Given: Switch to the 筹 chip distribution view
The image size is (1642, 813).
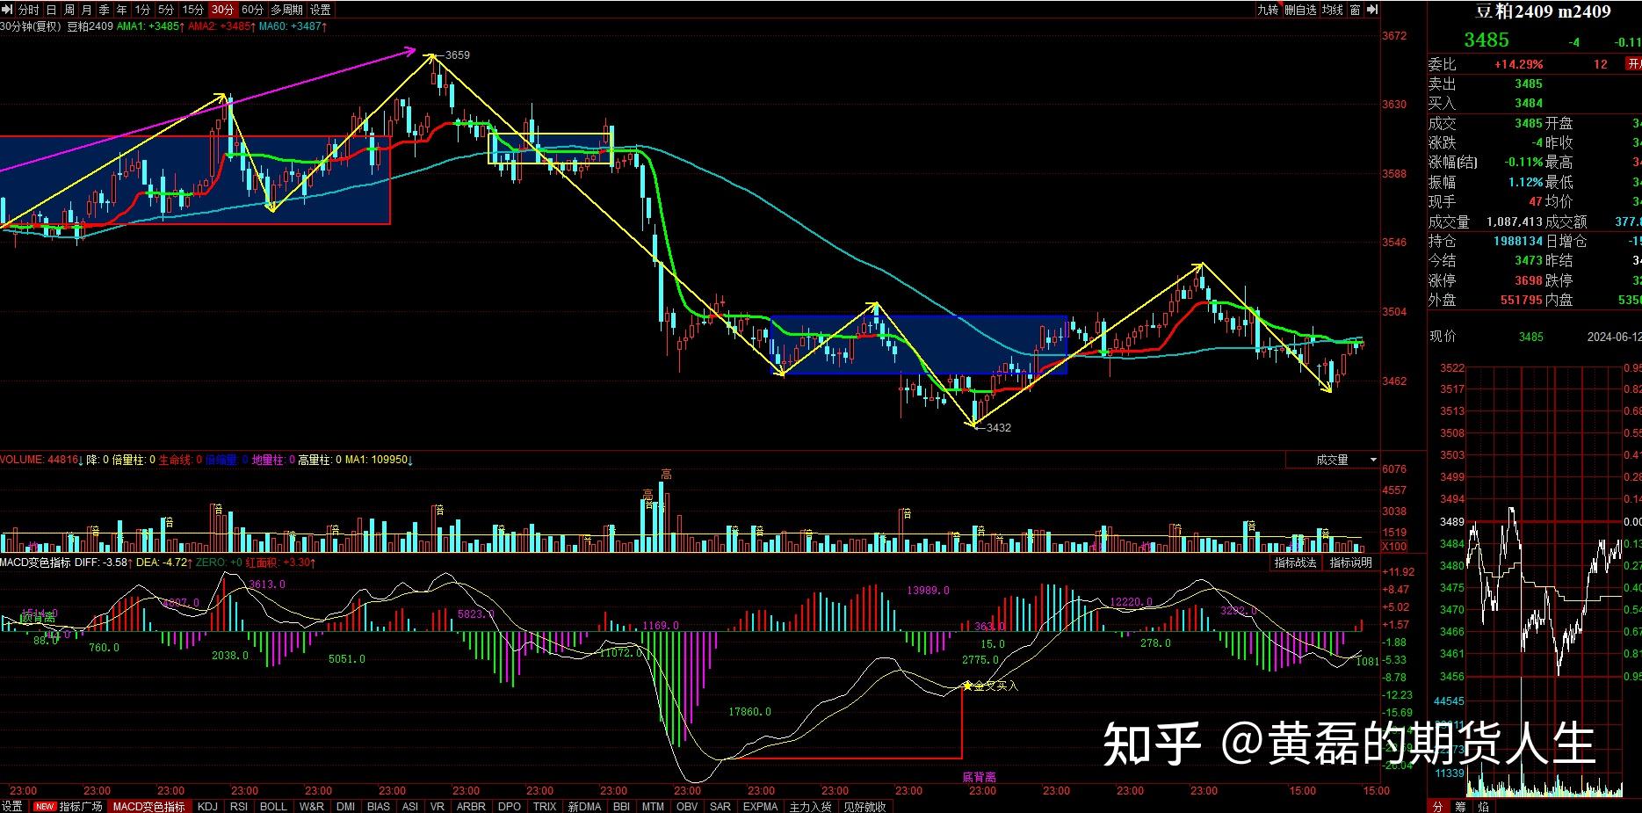Looking at the screenshot, I should (1460, 805).
